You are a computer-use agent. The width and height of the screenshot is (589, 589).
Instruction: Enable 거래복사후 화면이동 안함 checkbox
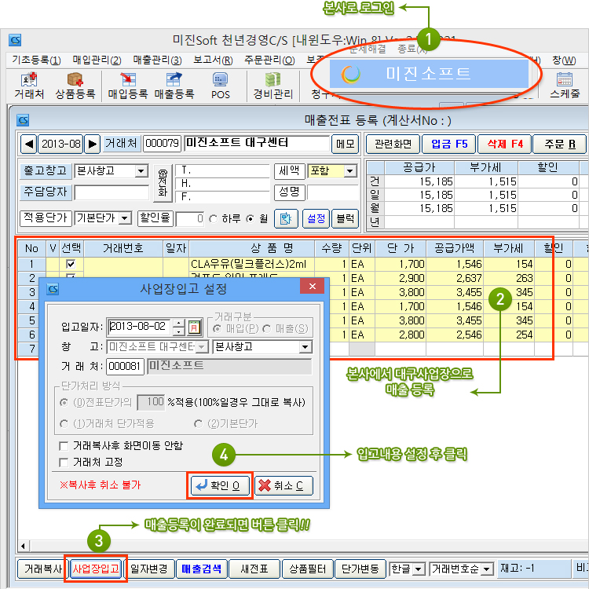pos(64,446)
